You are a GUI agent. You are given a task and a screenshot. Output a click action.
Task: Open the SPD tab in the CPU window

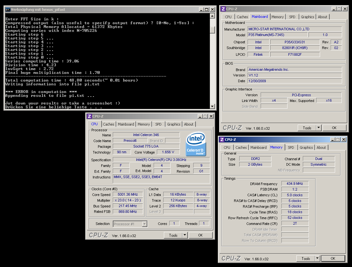[158, 124]
